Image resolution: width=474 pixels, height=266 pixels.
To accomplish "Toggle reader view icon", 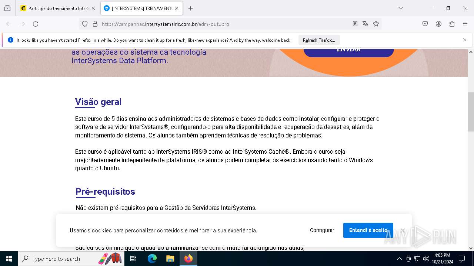I will coord(355,24).
